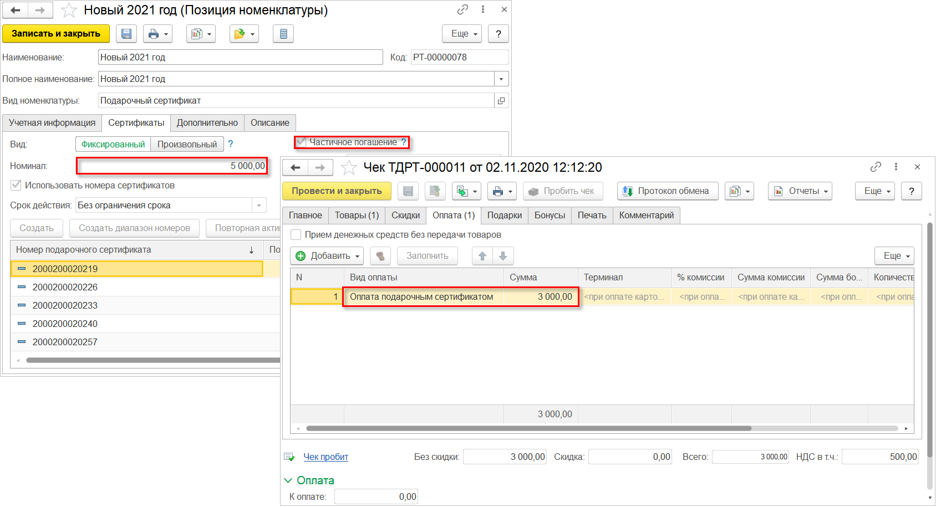Click delete row icon next to Добавить
This screenshot has height=507, width=936.
point(380,256)
